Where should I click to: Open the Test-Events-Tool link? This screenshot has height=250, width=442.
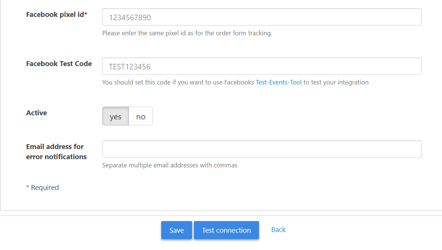(279, 82)
